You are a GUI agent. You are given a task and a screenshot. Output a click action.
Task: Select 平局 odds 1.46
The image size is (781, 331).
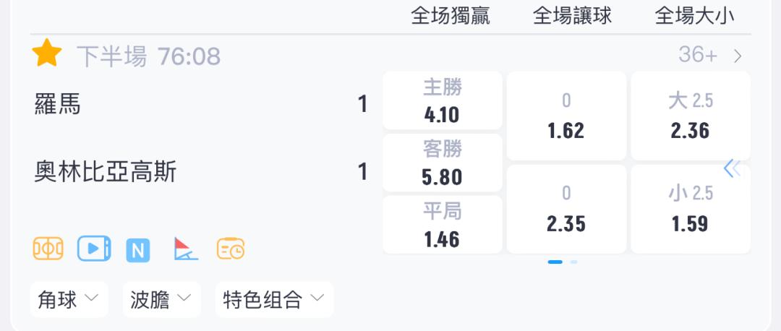pos(443,225)
